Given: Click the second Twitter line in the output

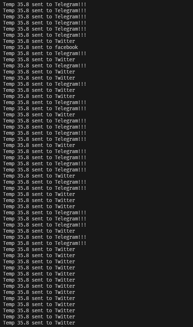Looking at the screenshot, I should [x=39, y=59].
